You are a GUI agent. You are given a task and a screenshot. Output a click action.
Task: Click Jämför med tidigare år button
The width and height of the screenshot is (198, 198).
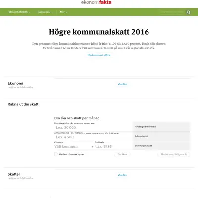[174, 154]
